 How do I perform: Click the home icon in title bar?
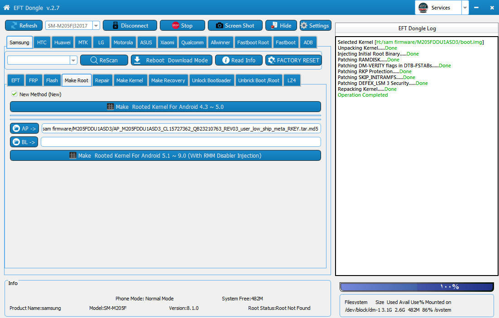[6, 7]
